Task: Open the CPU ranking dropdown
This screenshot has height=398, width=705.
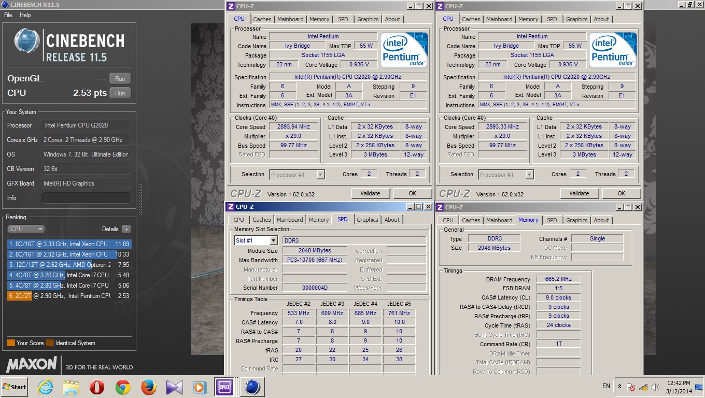Action: [26, 229]
